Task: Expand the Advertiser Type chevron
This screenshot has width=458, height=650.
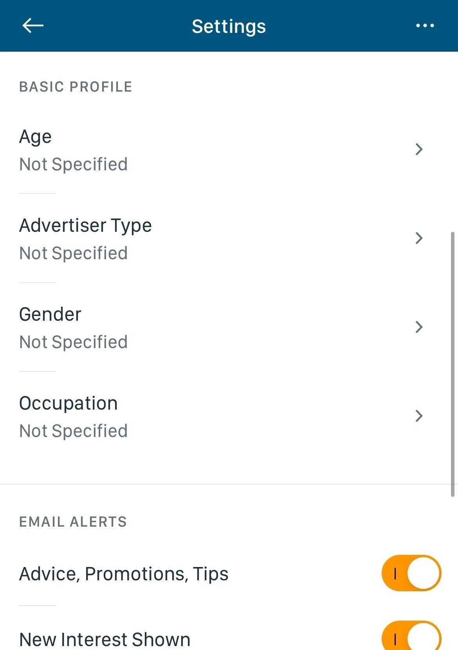Action: click(x=419, y=238)
